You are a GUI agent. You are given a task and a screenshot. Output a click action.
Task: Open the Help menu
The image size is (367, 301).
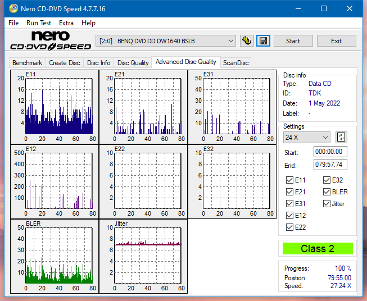point(88,23)
